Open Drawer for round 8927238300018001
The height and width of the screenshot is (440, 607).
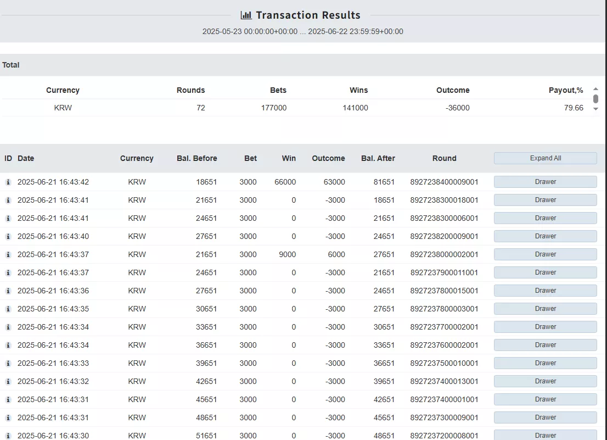coord(545,200)
